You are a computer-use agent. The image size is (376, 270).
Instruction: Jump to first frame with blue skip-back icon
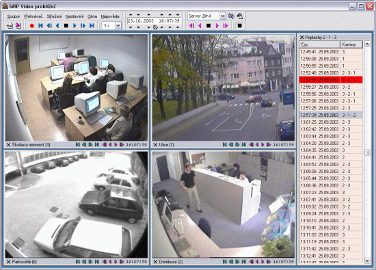(x=40, y=26)
